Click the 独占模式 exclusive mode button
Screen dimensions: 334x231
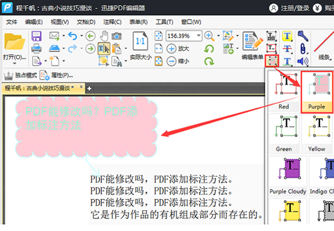(21, 75)
